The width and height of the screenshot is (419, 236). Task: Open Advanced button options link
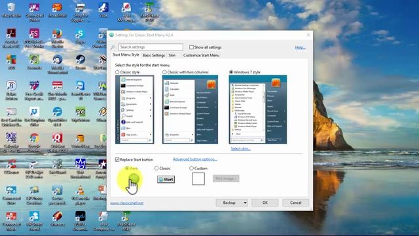[195, 159]
